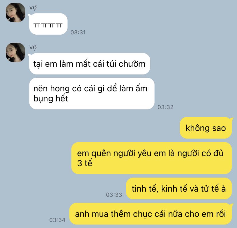
Task: Click the word 'rồi' in the last message
Action: coord(221,214)
